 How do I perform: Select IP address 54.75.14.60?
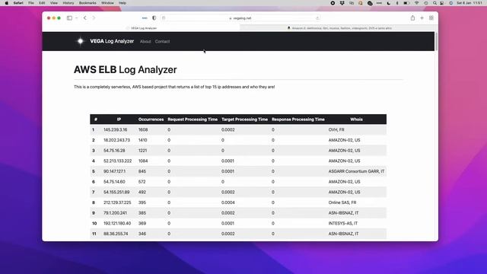pos(114,182)
